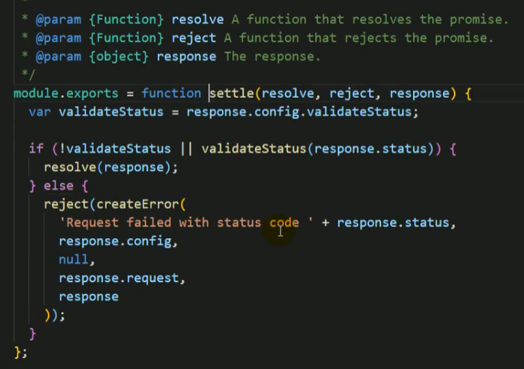Click the 'Request failed with status code' string
This screenshot has height=369, width=524.
point(186,223)
